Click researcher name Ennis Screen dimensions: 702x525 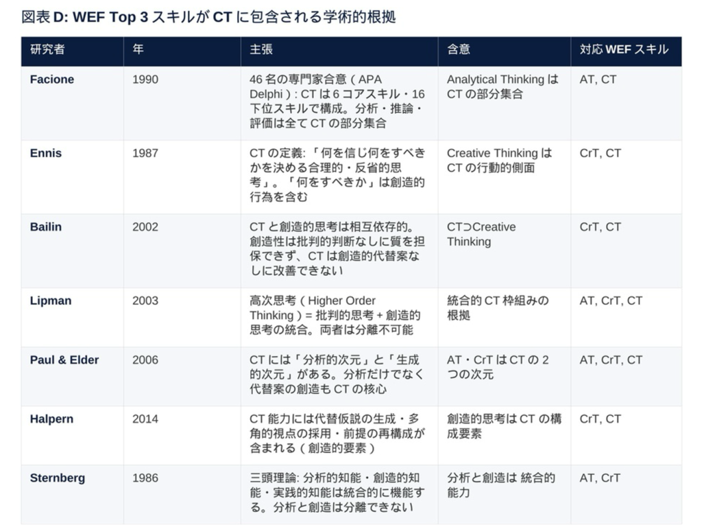tap(46, 153)
